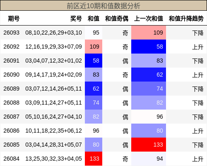Select trend 上升 in row 26086

tap(198, 131)
